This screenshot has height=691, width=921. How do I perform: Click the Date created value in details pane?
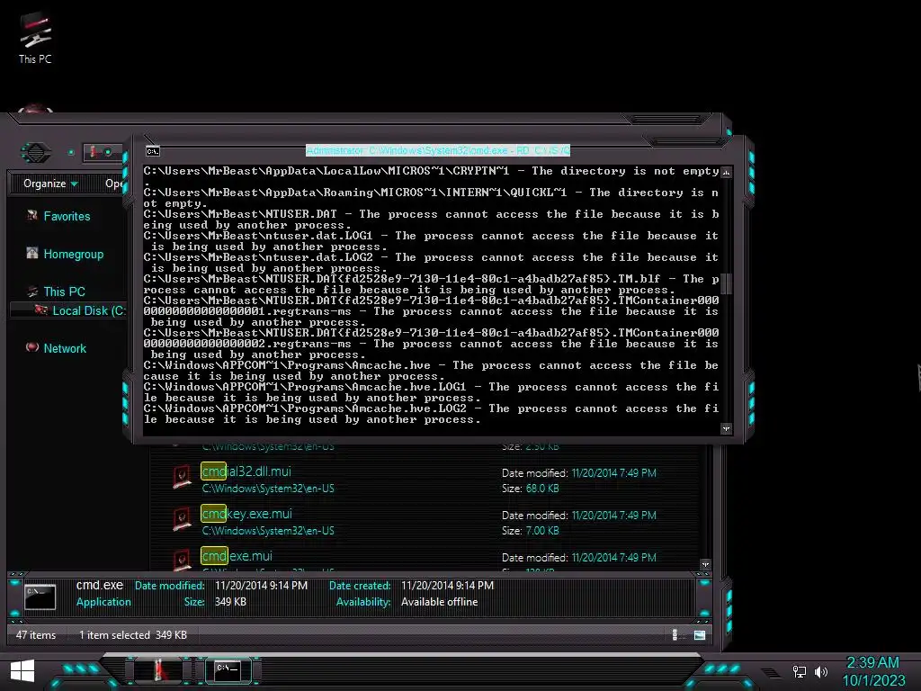coord(448,585)
